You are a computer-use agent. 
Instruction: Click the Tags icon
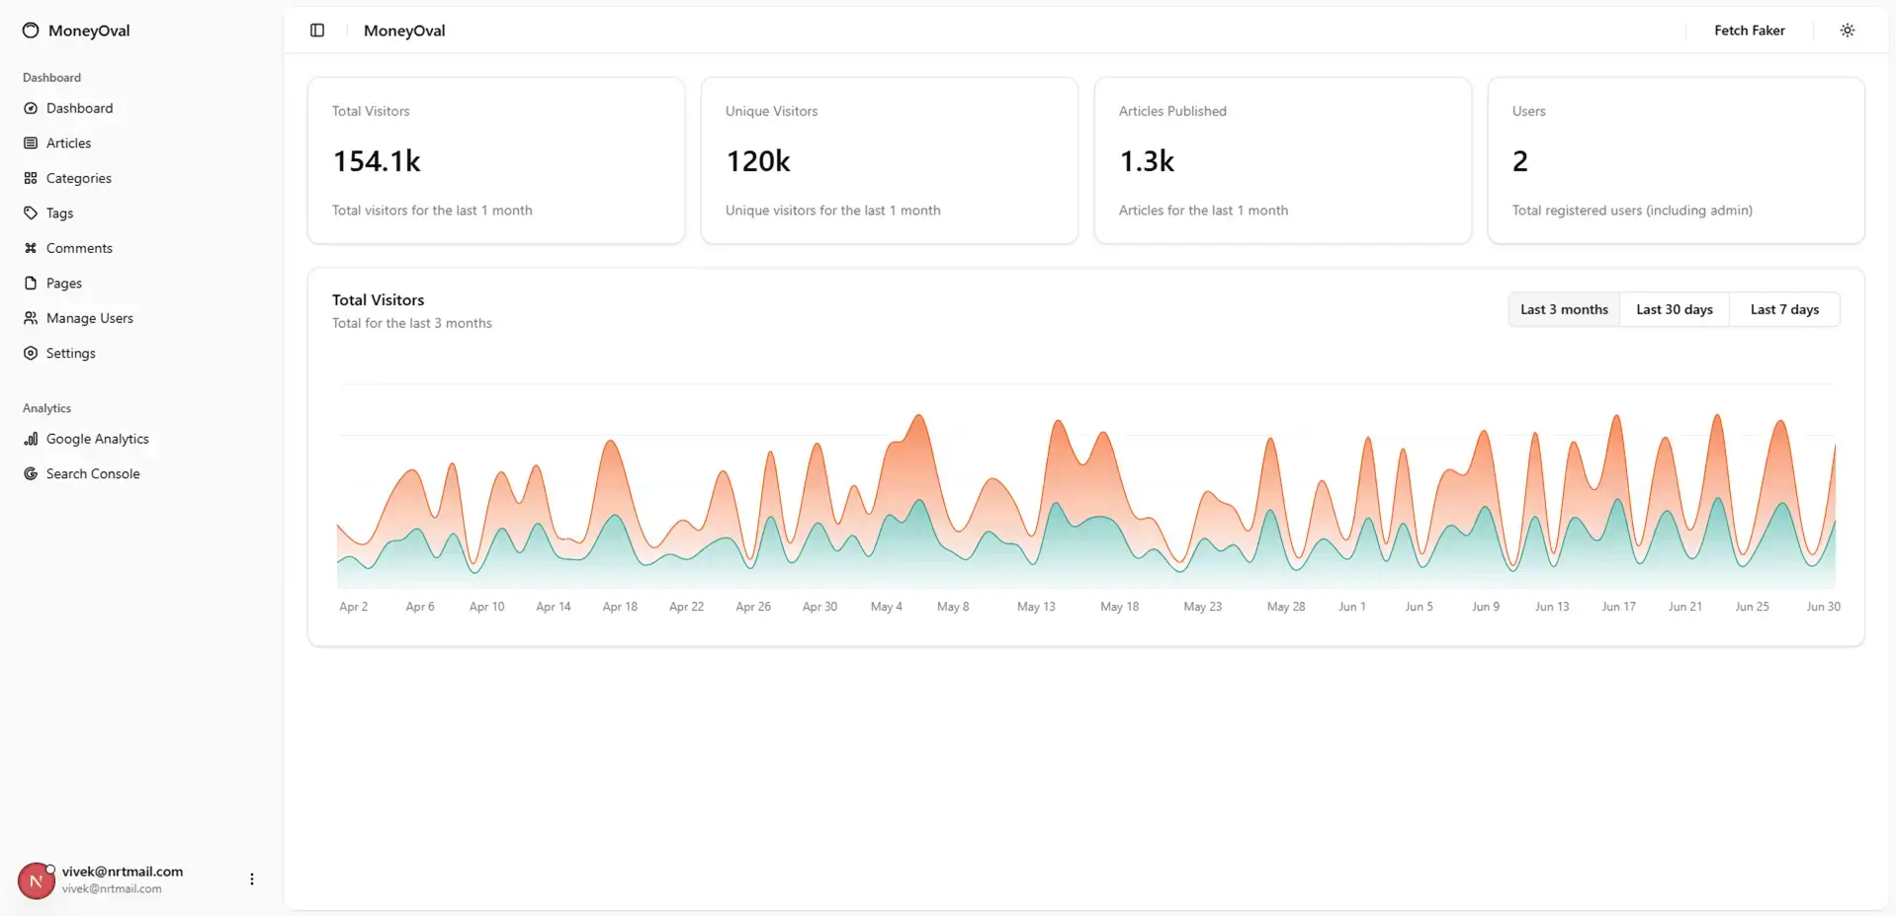click(31, 212)
